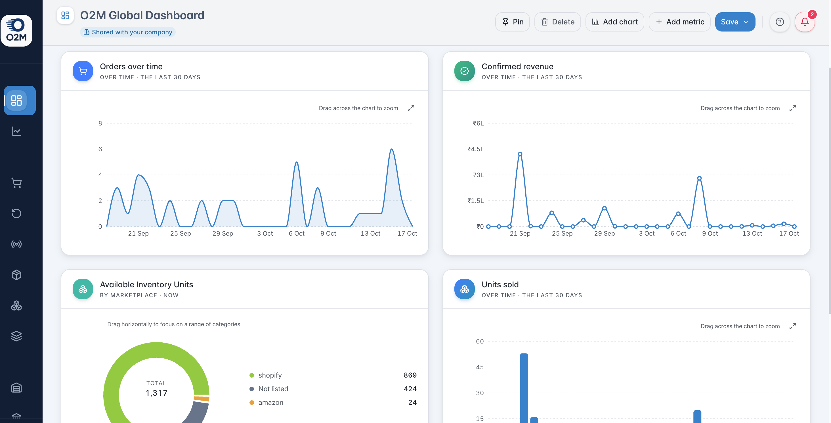Click the Add chart button
This screenshot has width=831, height=423.
[x=614, y=22]
